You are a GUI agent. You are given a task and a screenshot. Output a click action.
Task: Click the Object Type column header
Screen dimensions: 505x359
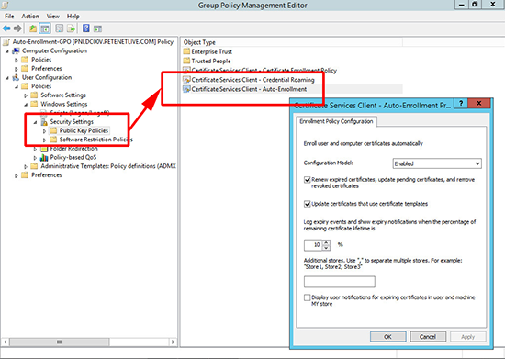coord(291,42)
